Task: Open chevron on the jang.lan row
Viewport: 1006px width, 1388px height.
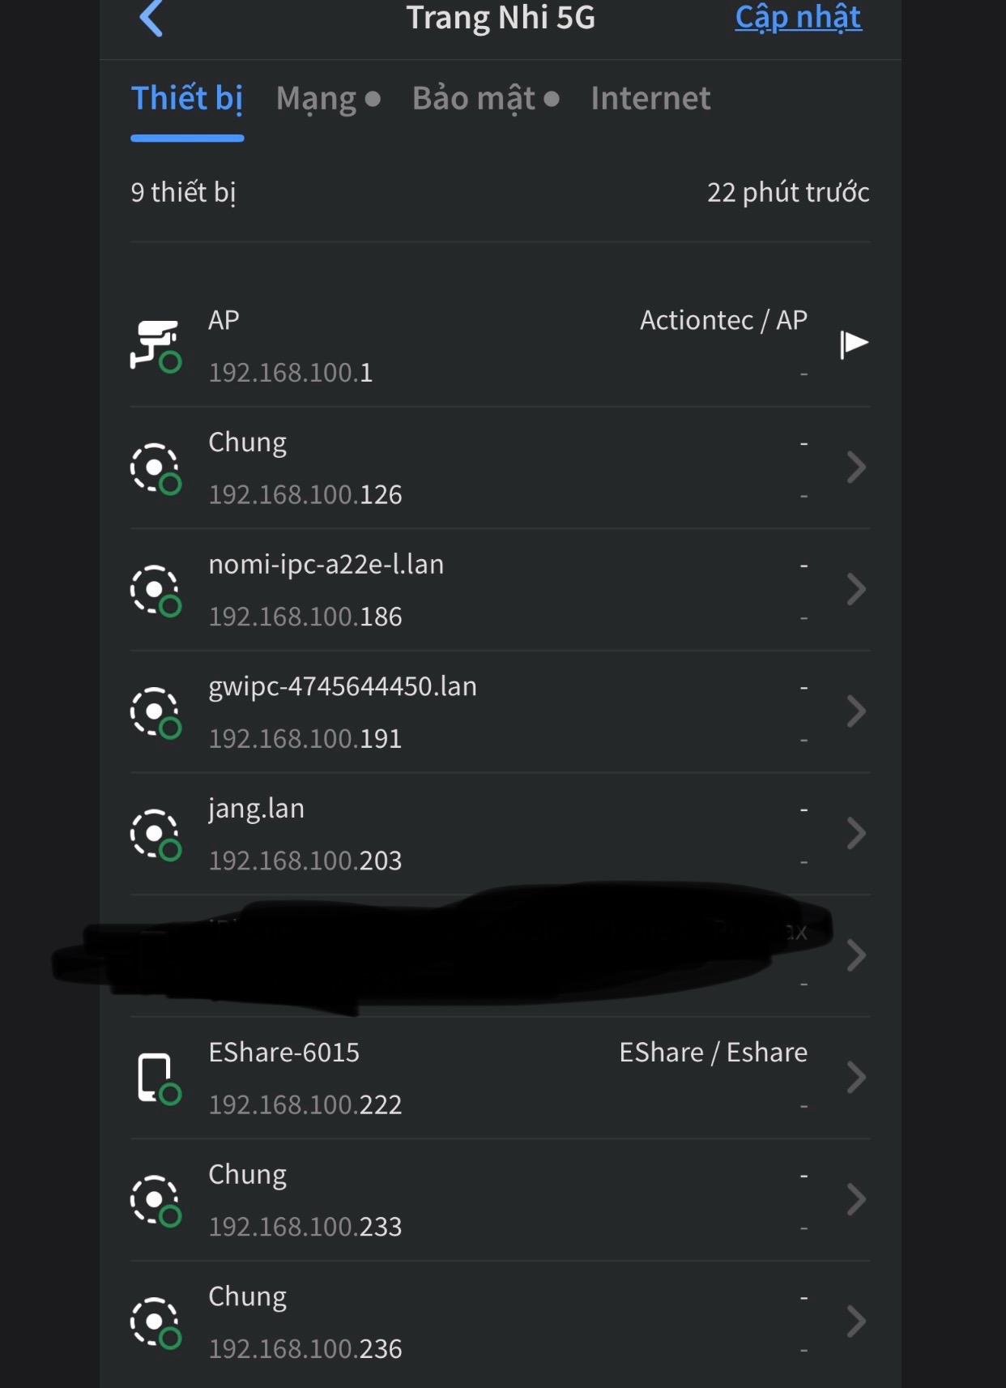Action: [x=855, y=833]
